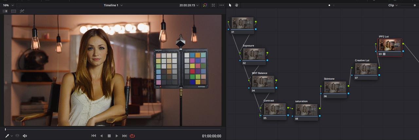Toggle the highlight magic wand icon
Screen dimensions: 419x140
pos(22,11)
